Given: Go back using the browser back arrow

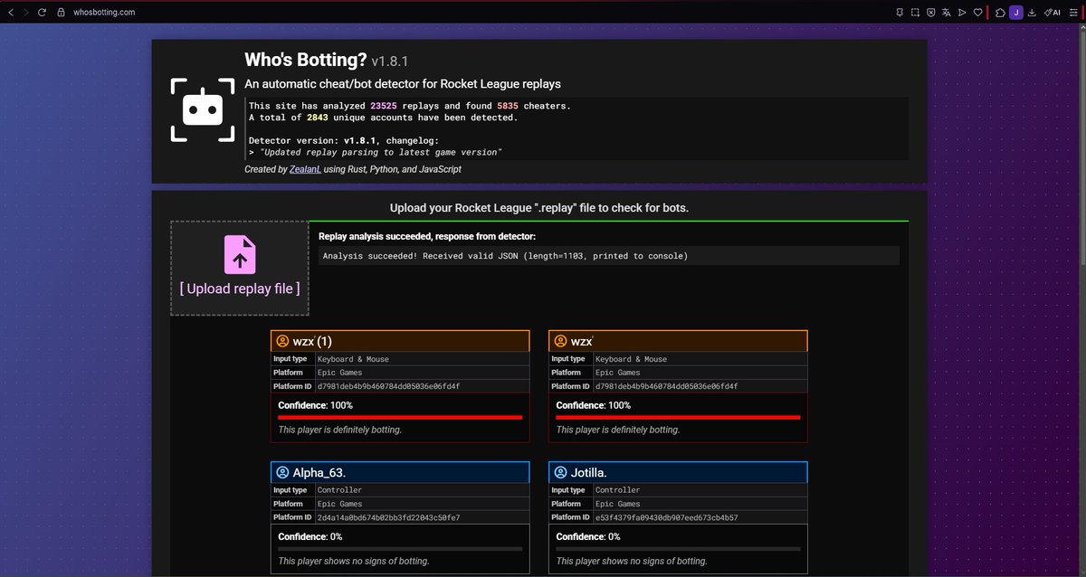Looking at the screenshot, I should pyautogui.click(x=11, y=12).
